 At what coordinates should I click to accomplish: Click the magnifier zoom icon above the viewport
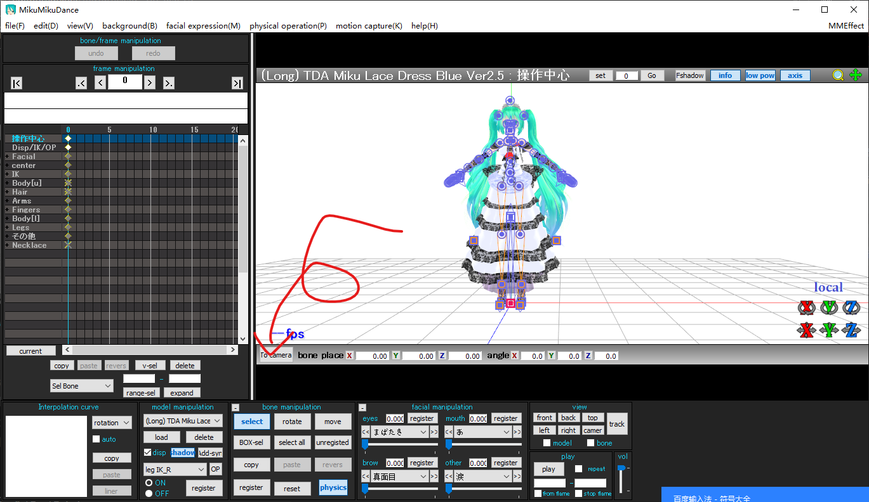point(838,75)
